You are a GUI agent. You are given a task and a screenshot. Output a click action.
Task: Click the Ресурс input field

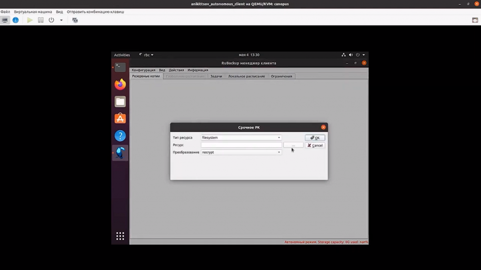point(241,145)
